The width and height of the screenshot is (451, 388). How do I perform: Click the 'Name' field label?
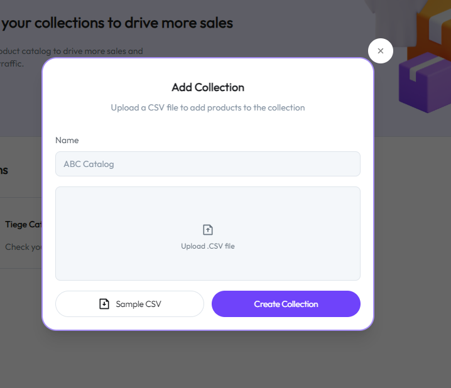[x=67, y=140]
